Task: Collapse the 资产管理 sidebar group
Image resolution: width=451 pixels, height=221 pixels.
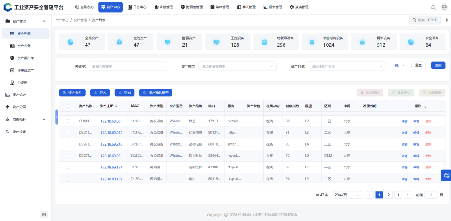Action: [25, 21]
